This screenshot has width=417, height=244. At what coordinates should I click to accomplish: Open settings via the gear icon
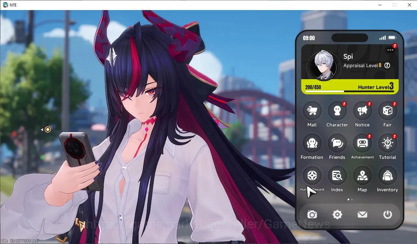[337, 214]
